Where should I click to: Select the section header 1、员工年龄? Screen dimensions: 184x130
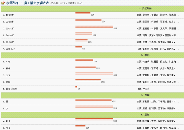pyautogui.click(x=145, y=8)
